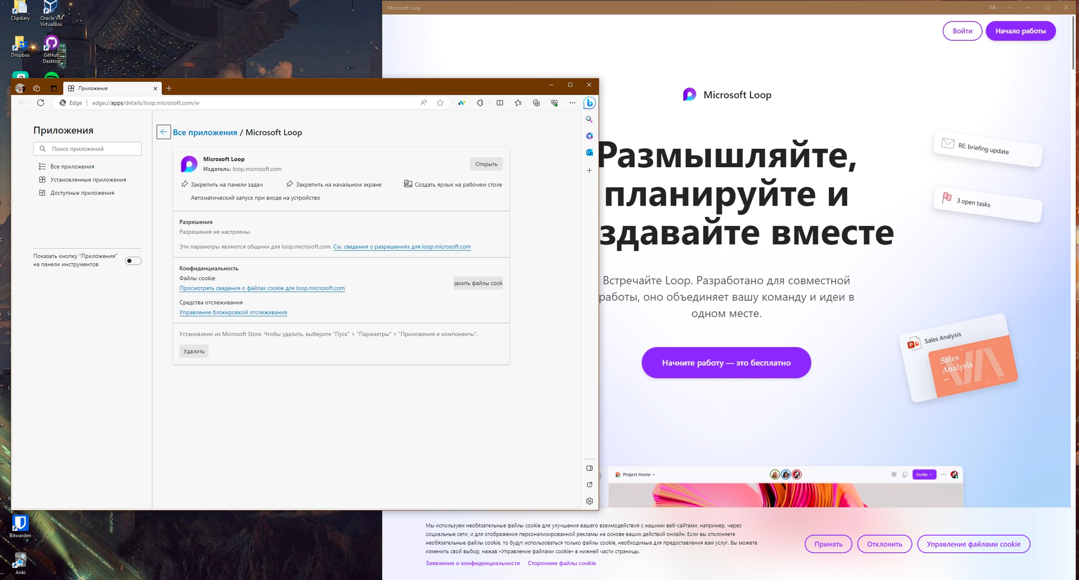This screenshot has height=580, width=1079.
Task: Open Edge Settings and more (…) menu
Action: point(572,103)
